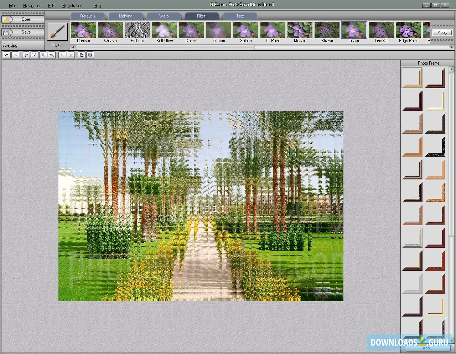Click the bottom Apply button for Photo Frame

[x=427, y=348]
